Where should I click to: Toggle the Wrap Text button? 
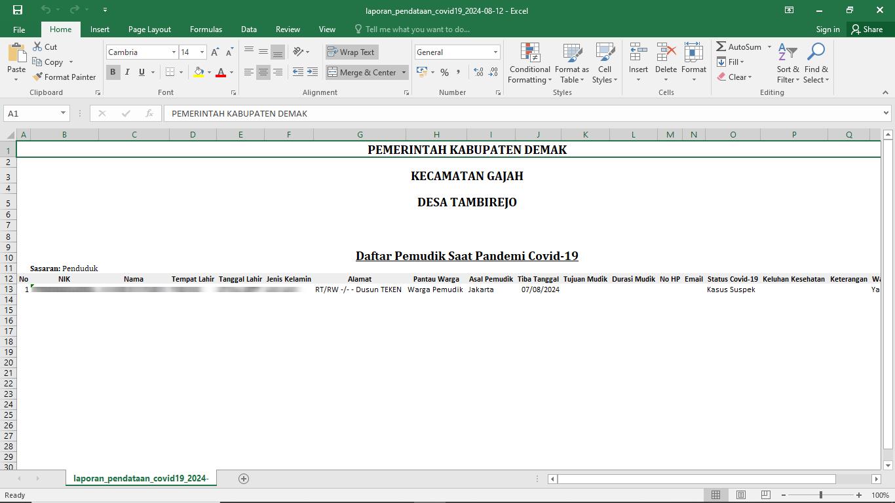click(x=352, y=52)
